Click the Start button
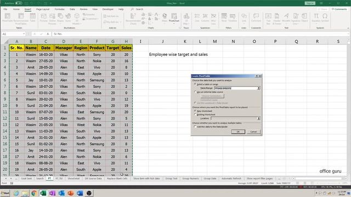Screen dimensions: 351x197 5,193
